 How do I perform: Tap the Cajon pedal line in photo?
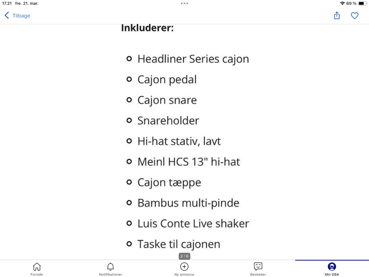[167, 80]
